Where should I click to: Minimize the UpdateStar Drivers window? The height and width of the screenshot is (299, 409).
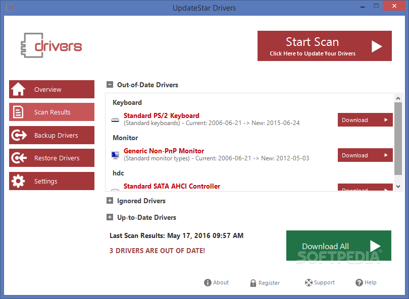point(363,6)
